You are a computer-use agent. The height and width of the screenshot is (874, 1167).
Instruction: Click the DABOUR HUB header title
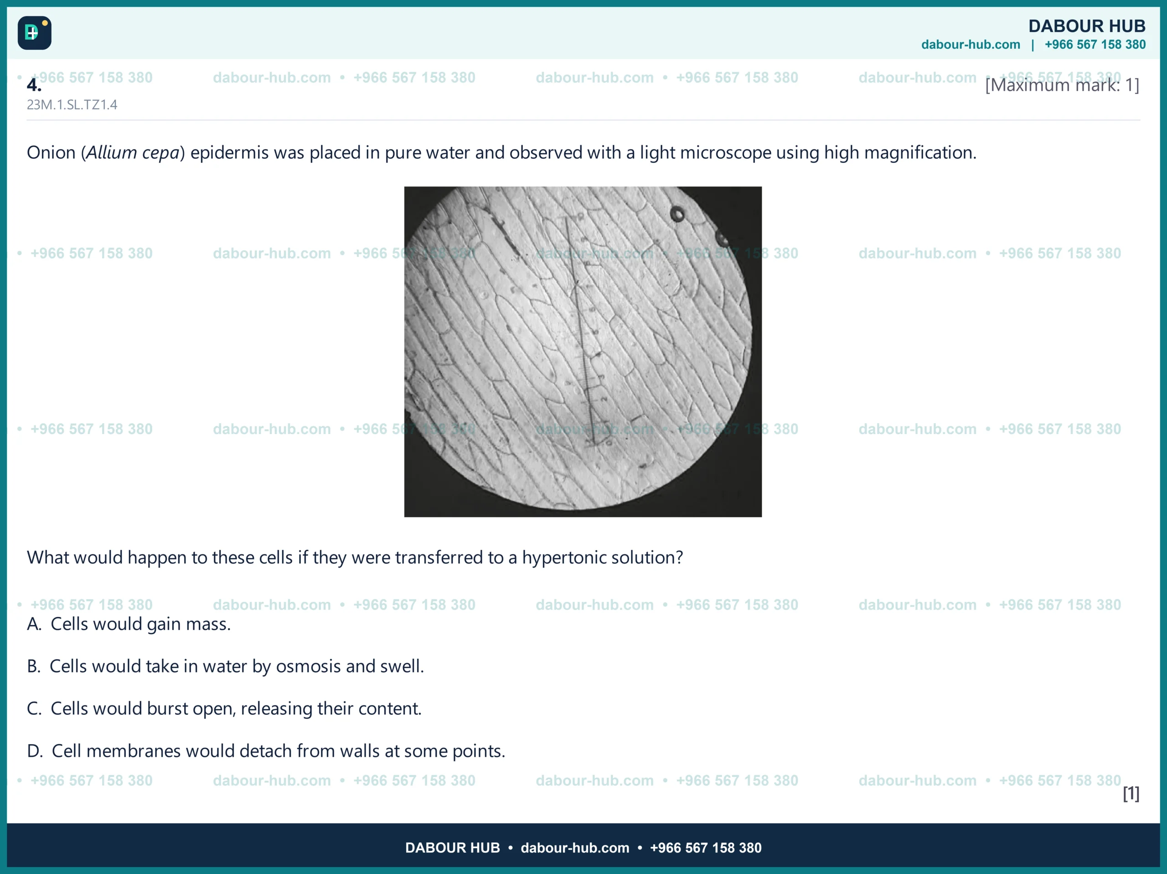click(1087, 26)
